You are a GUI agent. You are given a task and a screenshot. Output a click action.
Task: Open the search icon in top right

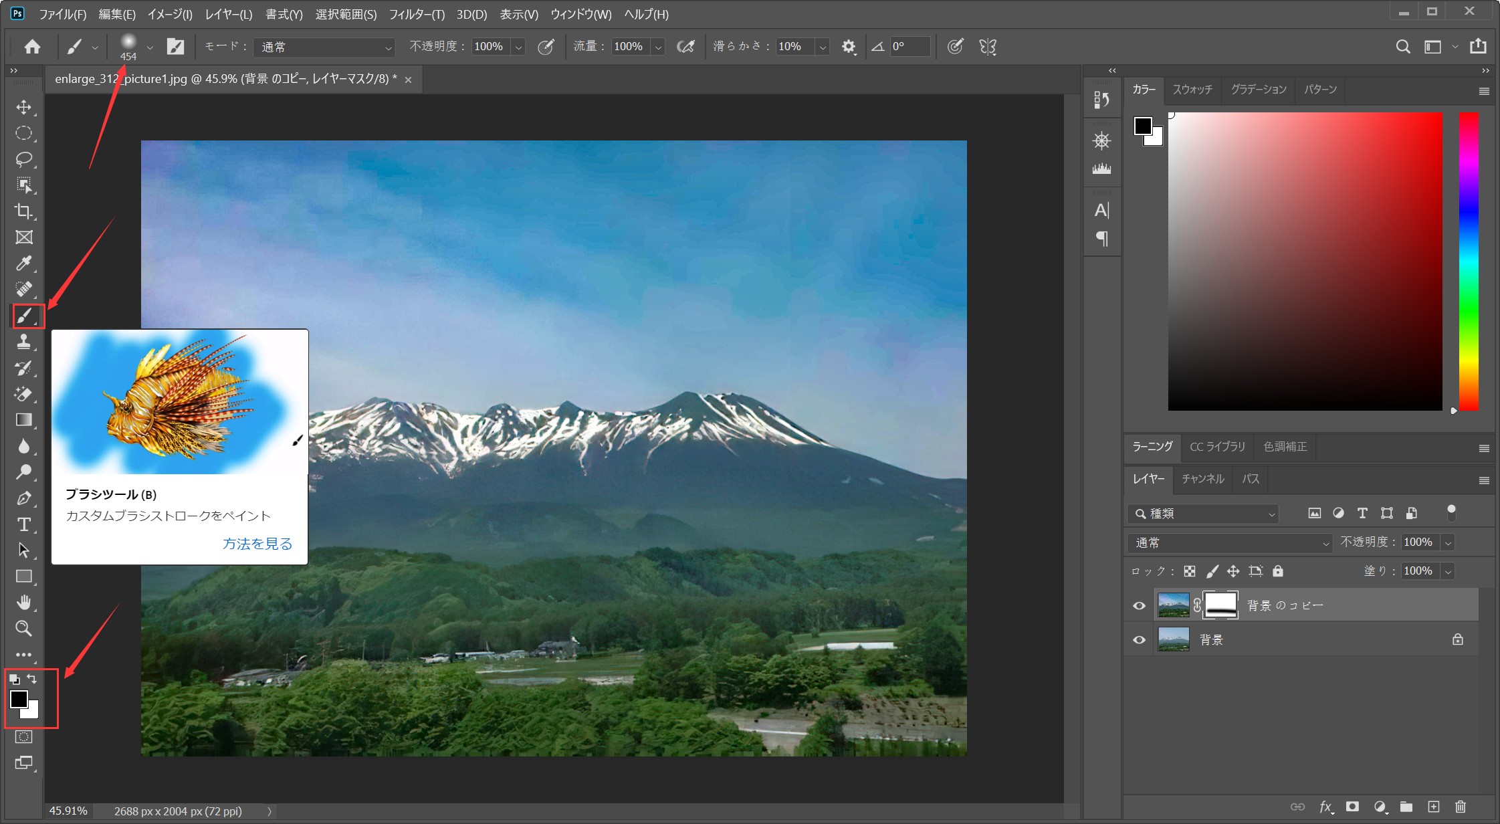point(1404,46)
